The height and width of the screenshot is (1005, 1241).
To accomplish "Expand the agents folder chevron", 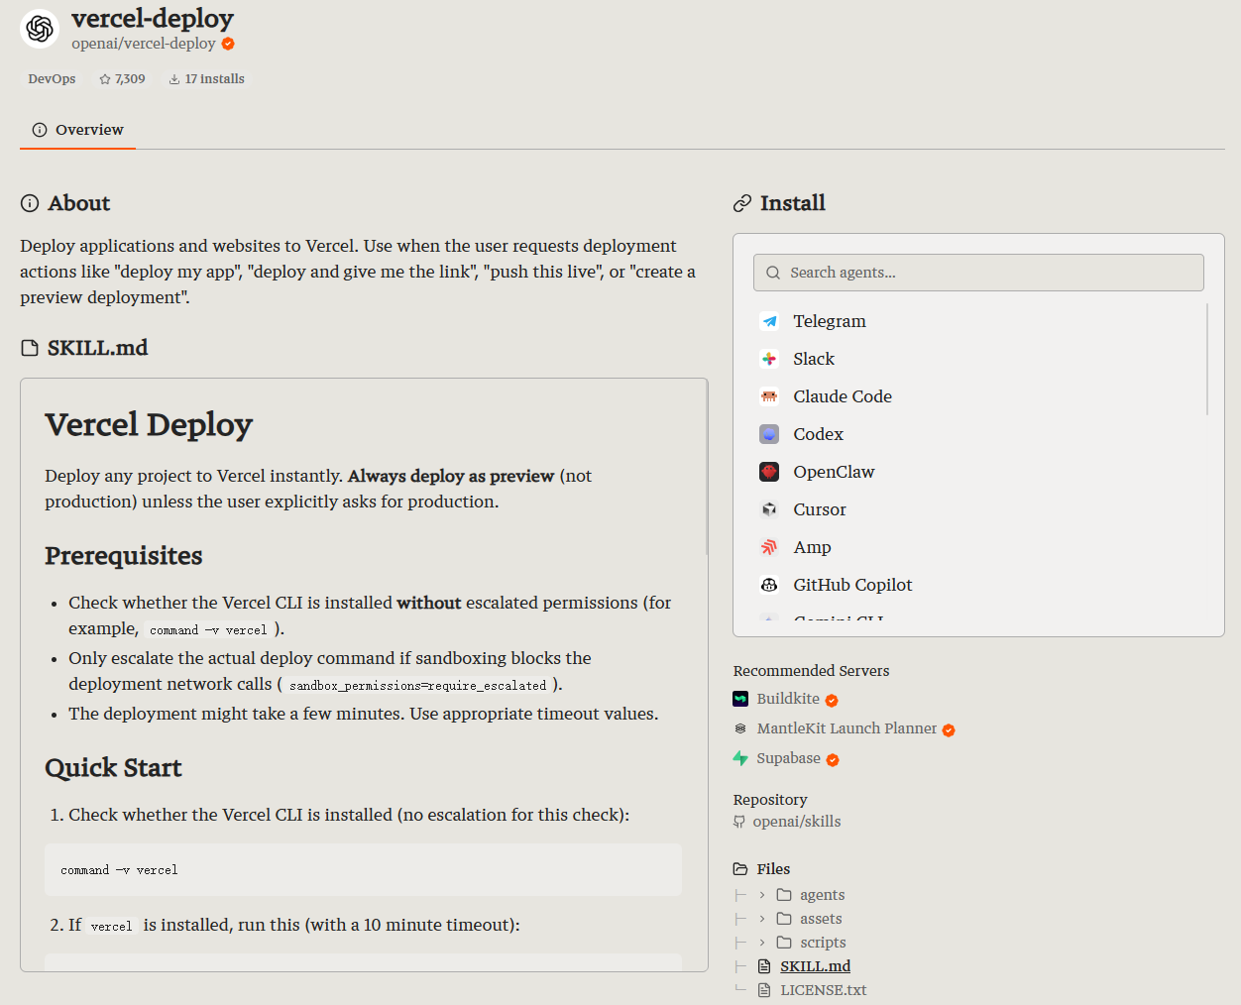I will 762,895.
